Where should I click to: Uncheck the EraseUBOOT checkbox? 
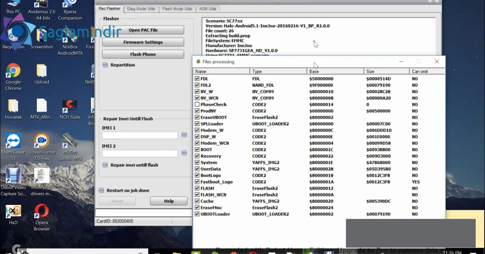coord(197,117)
